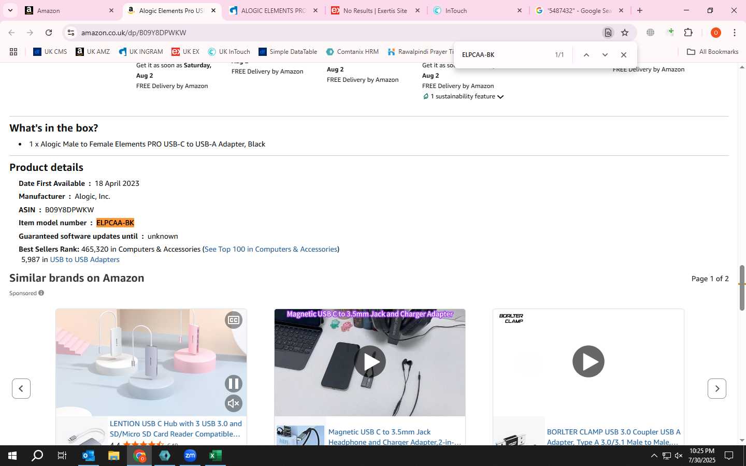Open Outlook from taskbar

pos(88,456)
